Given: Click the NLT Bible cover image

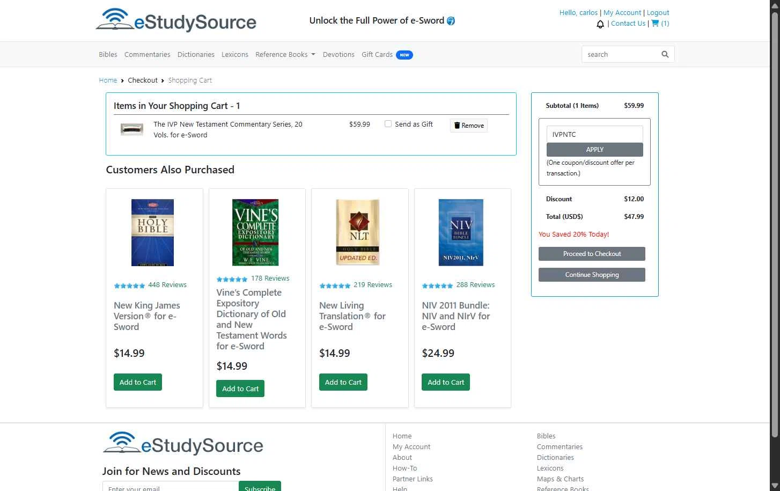Looking at the screenshot, I should [x=358, y=232].
